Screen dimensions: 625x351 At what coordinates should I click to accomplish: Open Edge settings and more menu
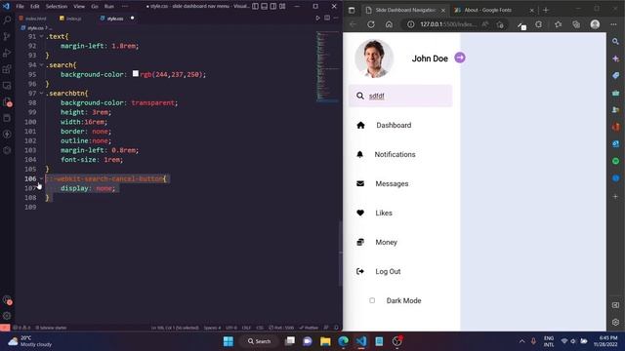(x=614, y=24)
